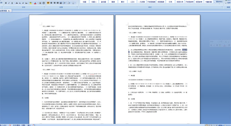Viewport: 231px width, 126px height.
Task: Align text left in paragraph group
Action: click(x=48, y=3)
